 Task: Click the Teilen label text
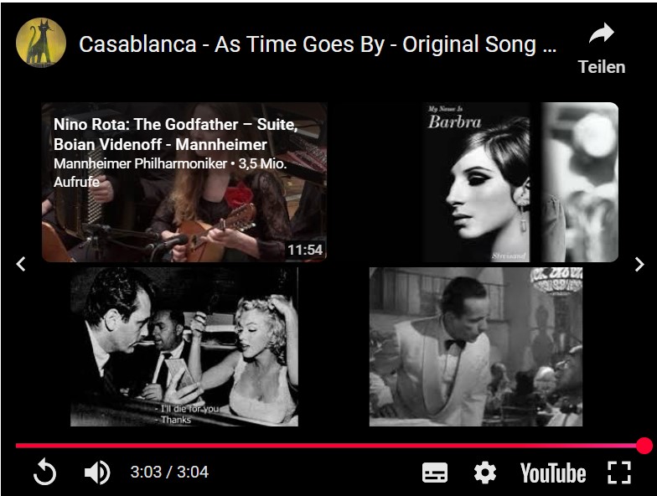602,67
